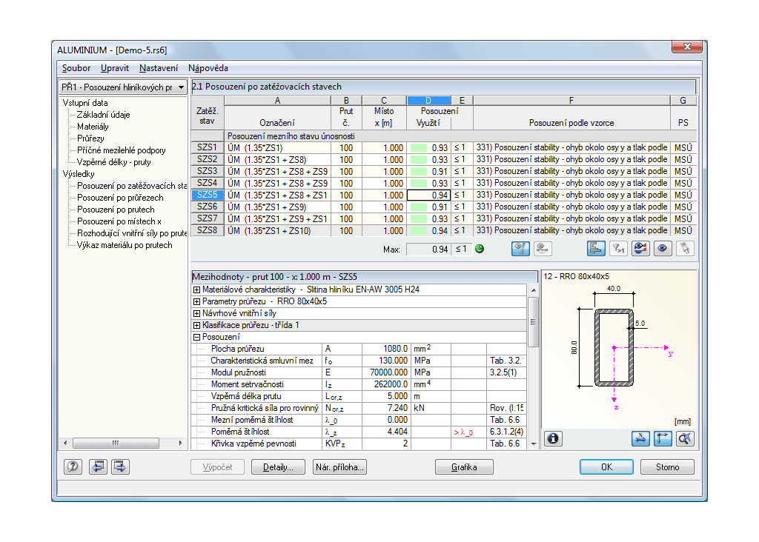
Task: Click the Grafika button
Action: [x=463, y=467]
